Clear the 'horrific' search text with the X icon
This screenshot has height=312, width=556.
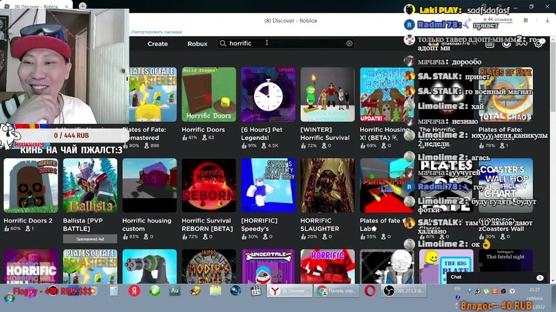[350, 43]
